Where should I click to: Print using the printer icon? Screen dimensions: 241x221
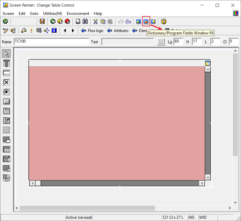[78, 21]
